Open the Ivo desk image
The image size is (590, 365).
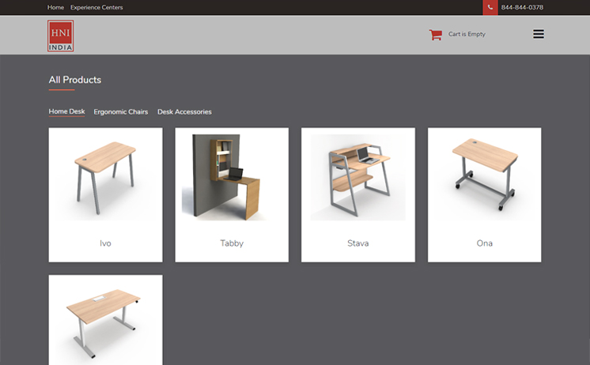pos(105,178)
